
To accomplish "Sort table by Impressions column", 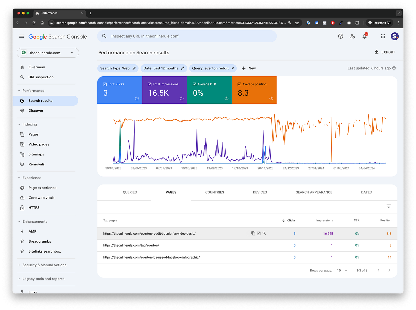I will [x=325, y=220].
